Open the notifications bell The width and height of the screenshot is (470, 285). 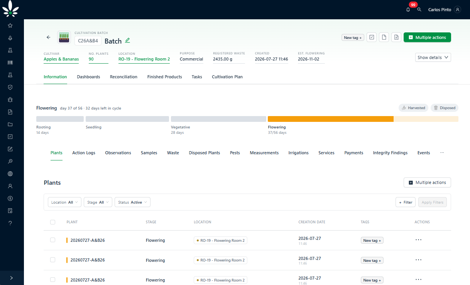[408, 10]
